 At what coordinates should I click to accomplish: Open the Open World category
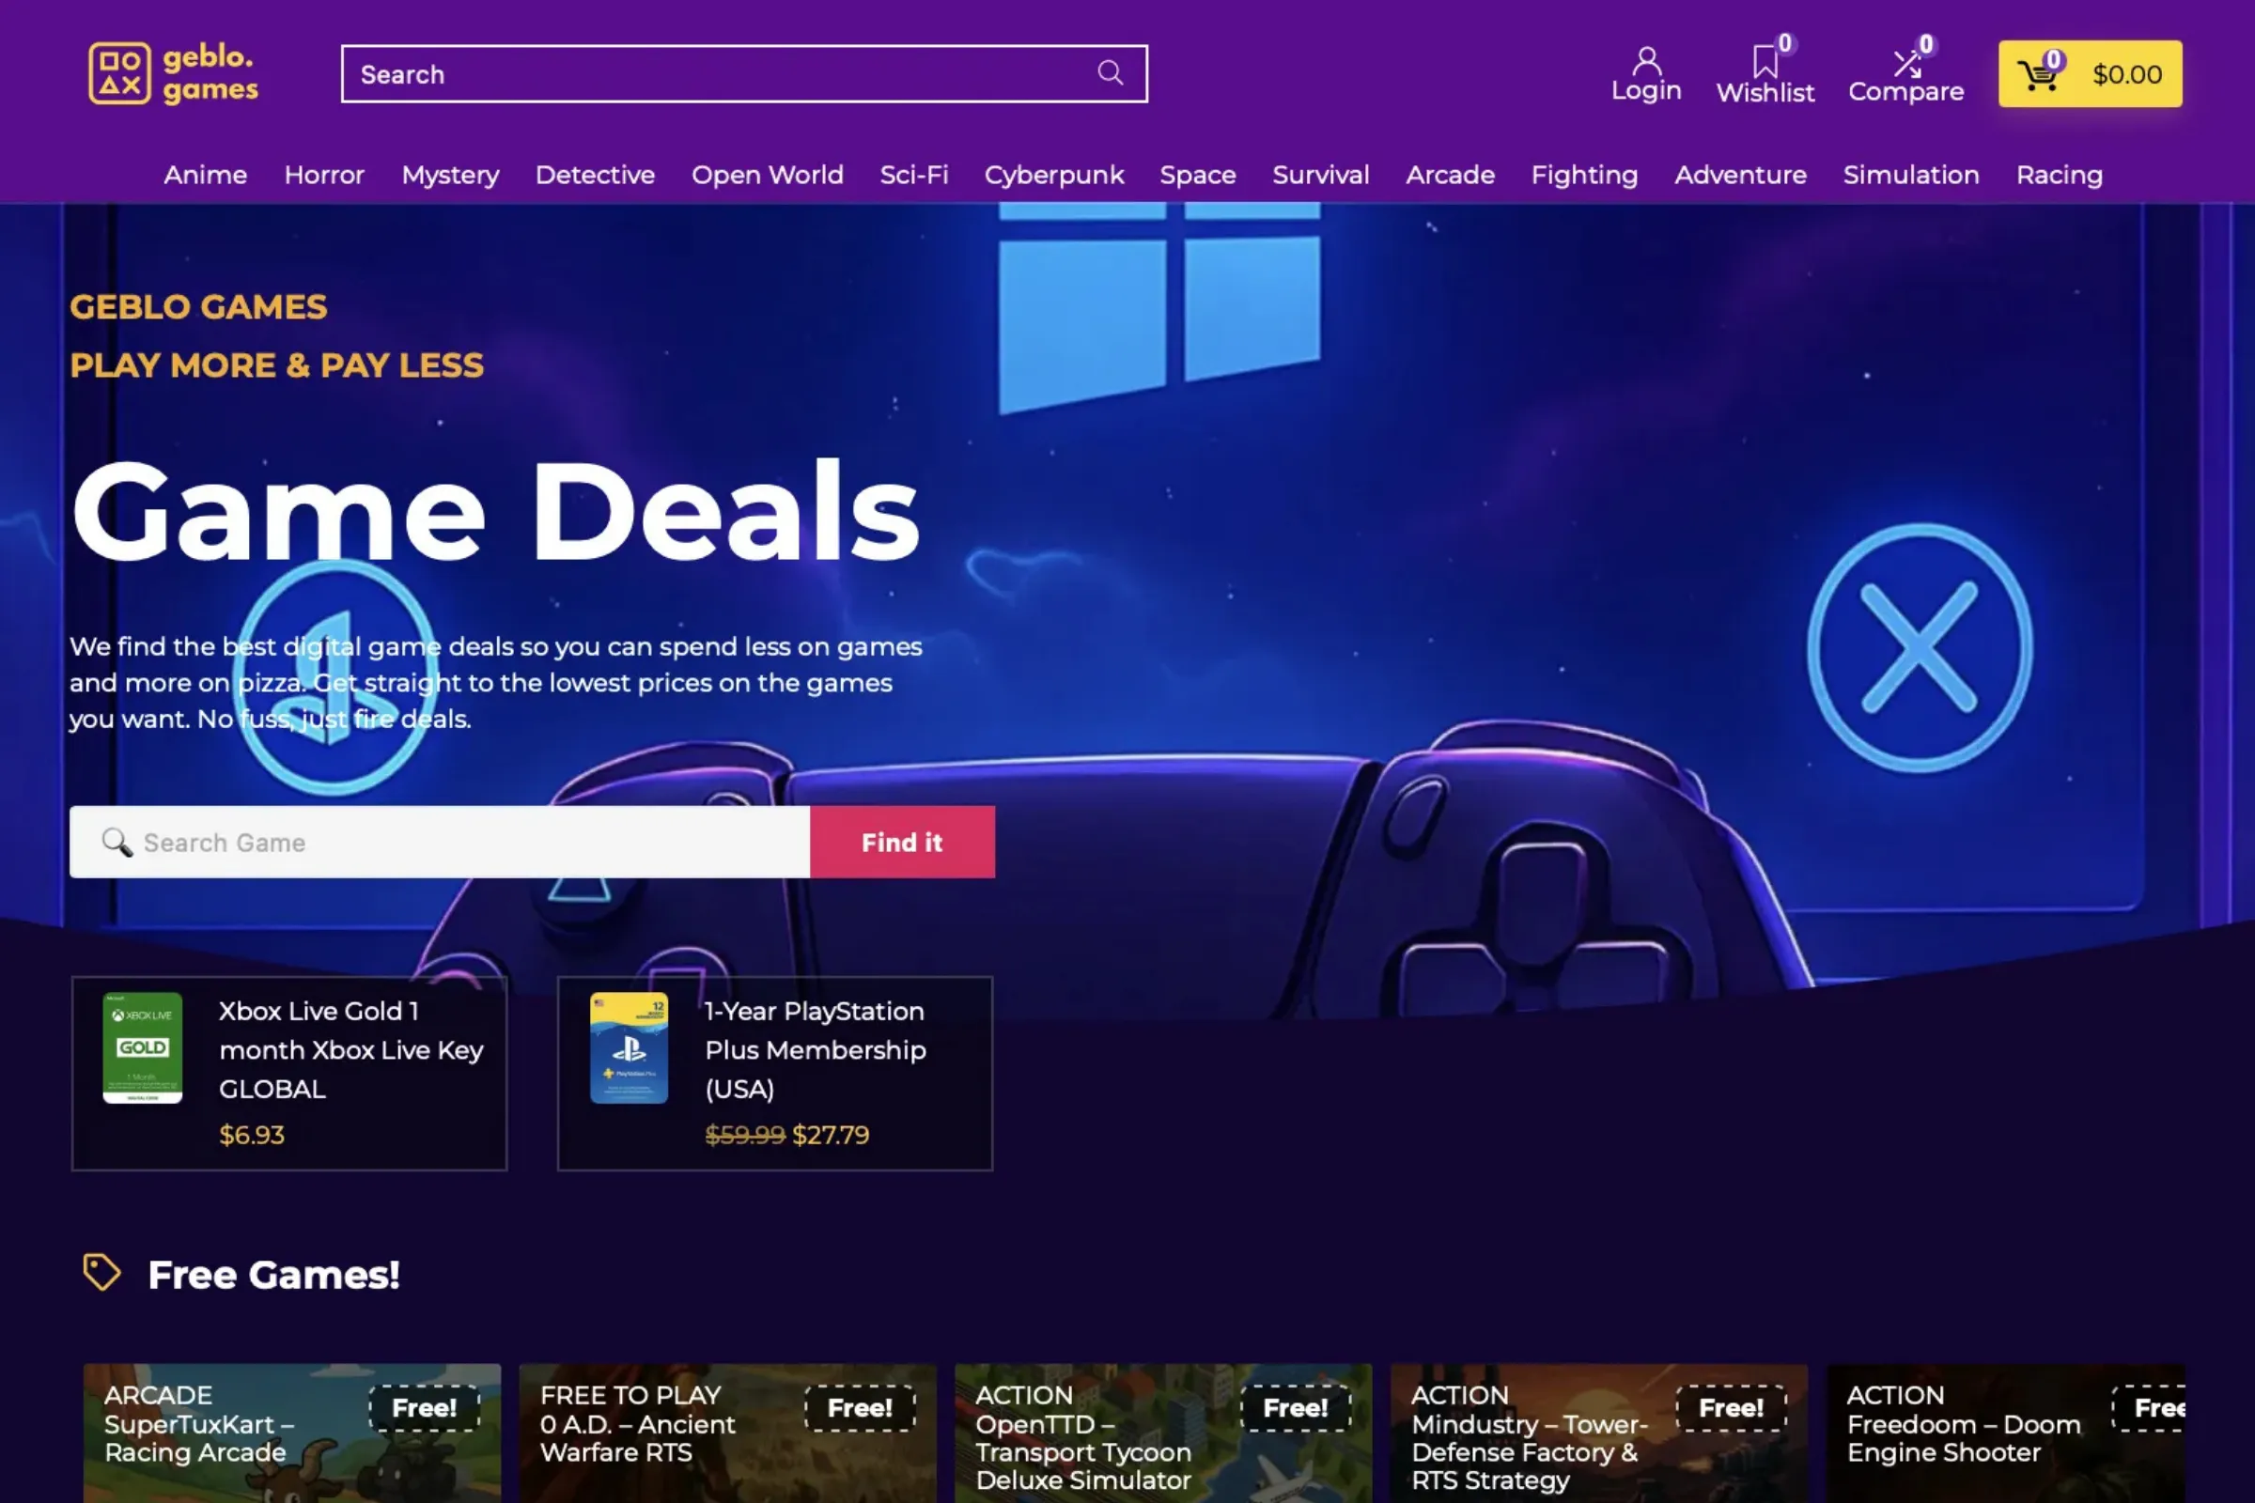point(767,175)
